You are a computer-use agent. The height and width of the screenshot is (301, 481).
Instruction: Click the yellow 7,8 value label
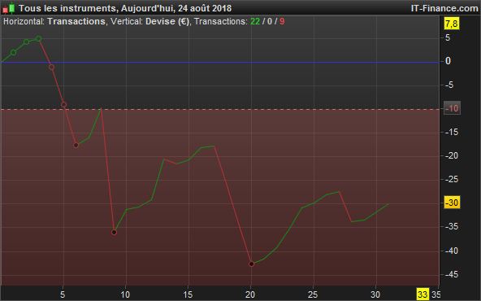tap(452, 24)
